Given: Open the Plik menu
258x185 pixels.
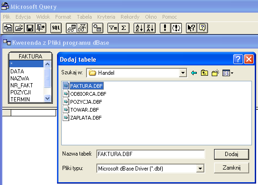Looking at the screenshot, I should (7, 17).
